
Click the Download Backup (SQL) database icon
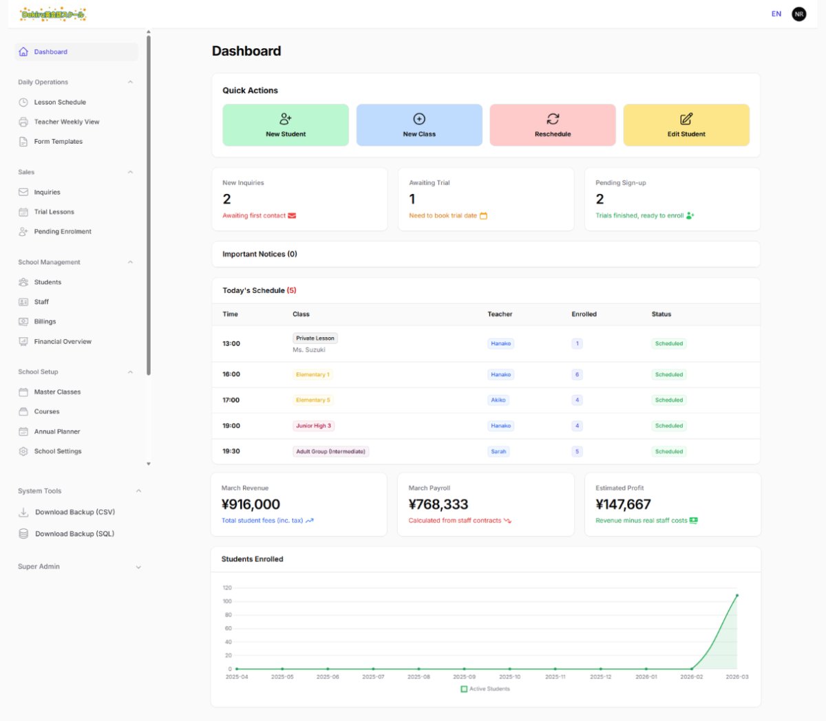(23, 534)
